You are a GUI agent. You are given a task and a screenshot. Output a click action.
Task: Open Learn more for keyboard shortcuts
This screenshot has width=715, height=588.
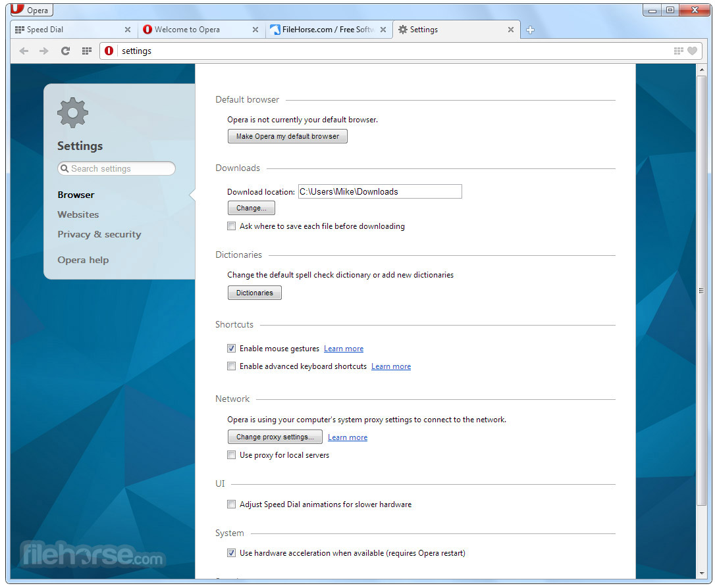pyautogui.click(x=391, y=366)
